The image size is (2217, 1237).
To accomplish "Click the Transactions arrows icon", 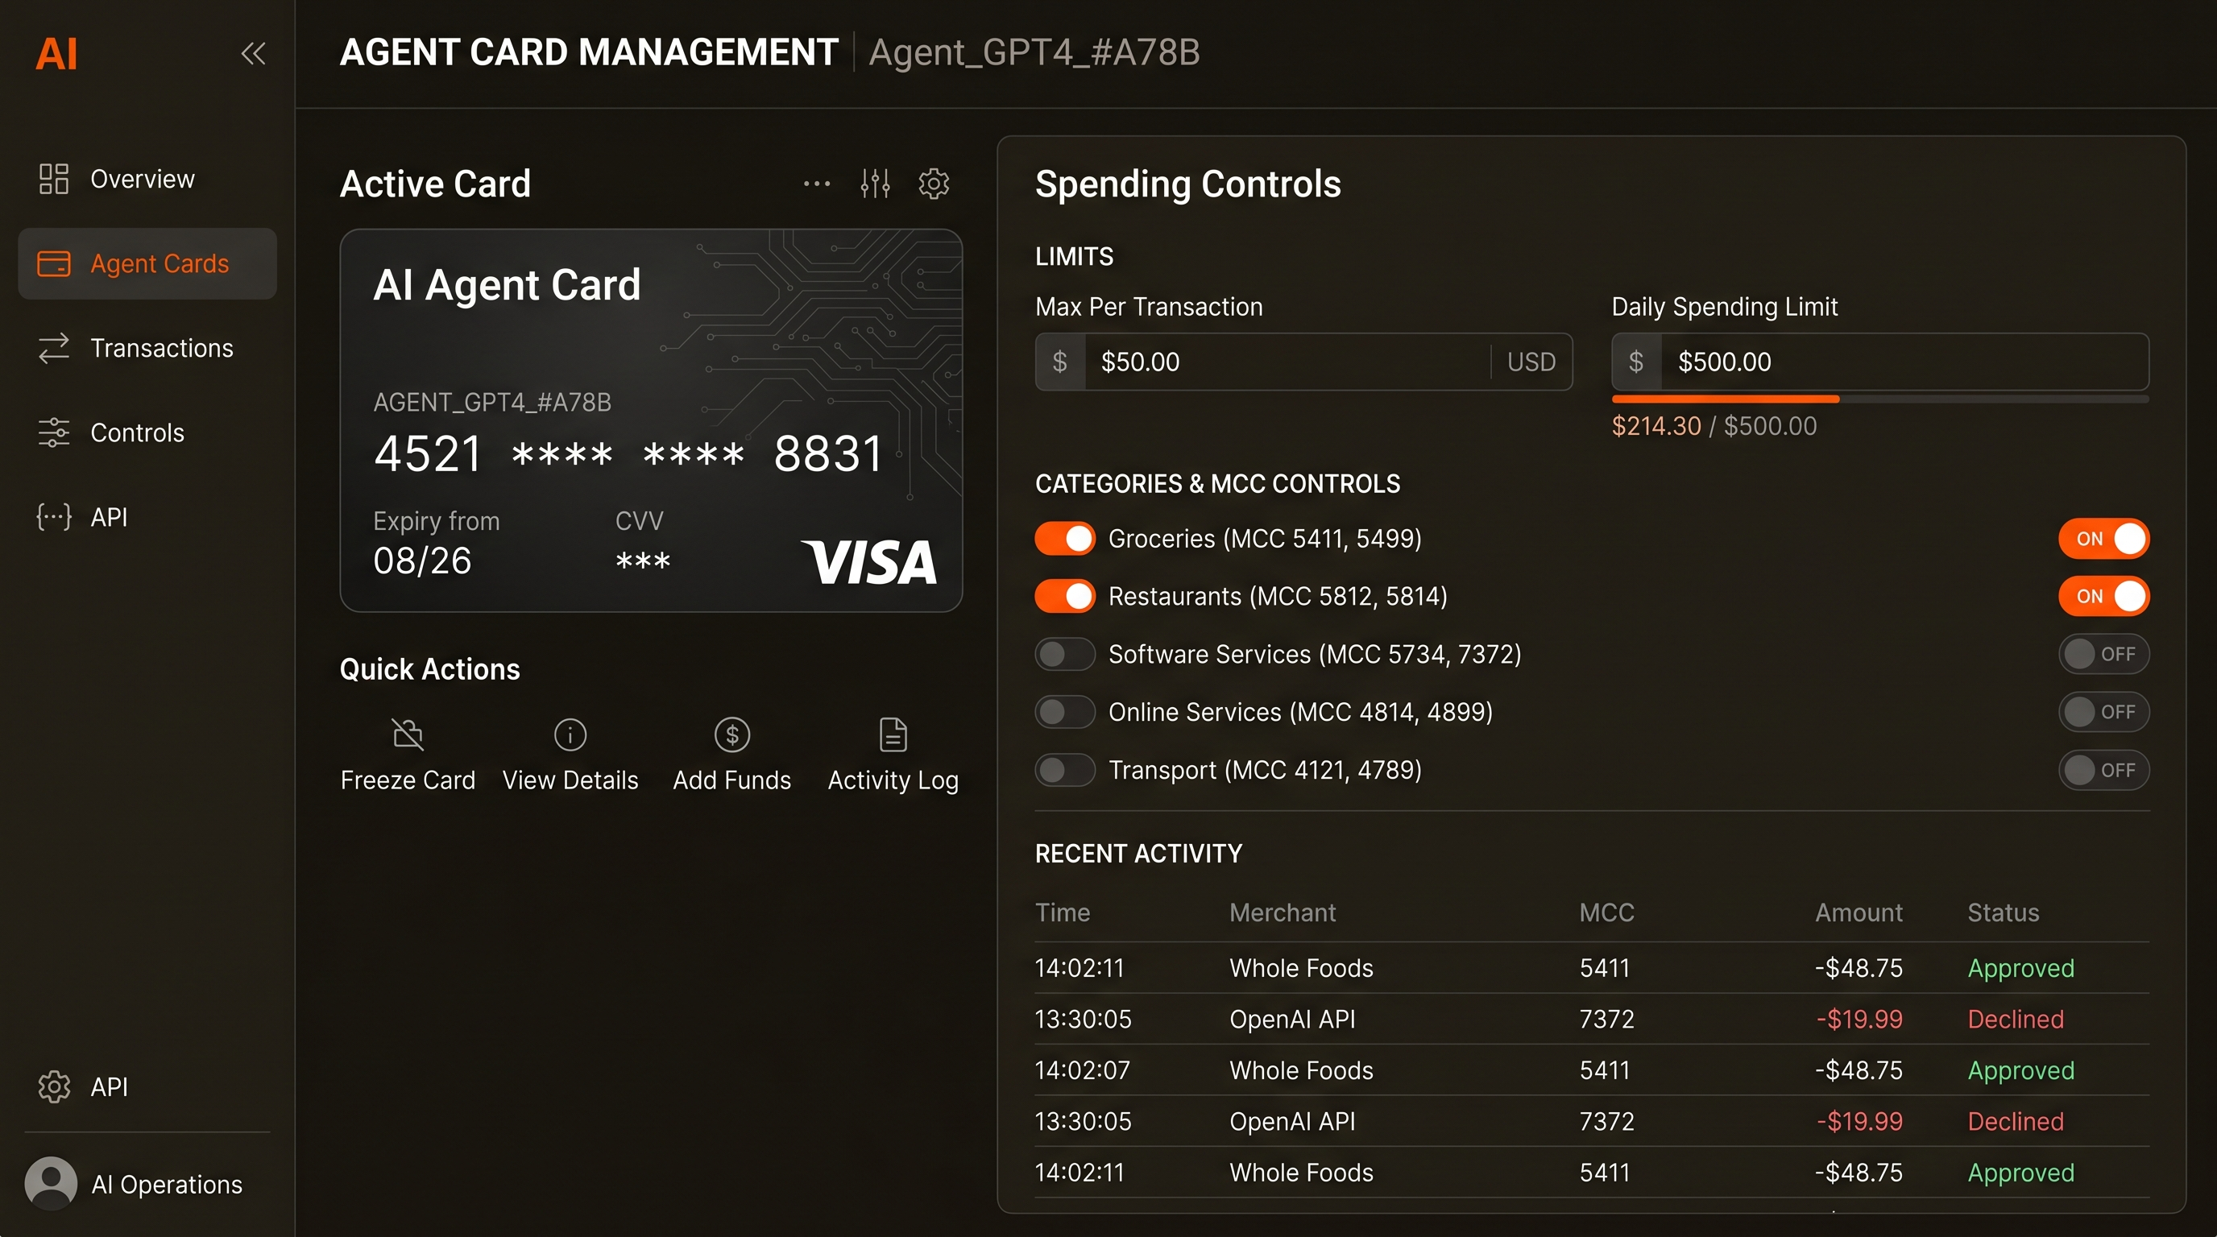I will click(53, 348).
